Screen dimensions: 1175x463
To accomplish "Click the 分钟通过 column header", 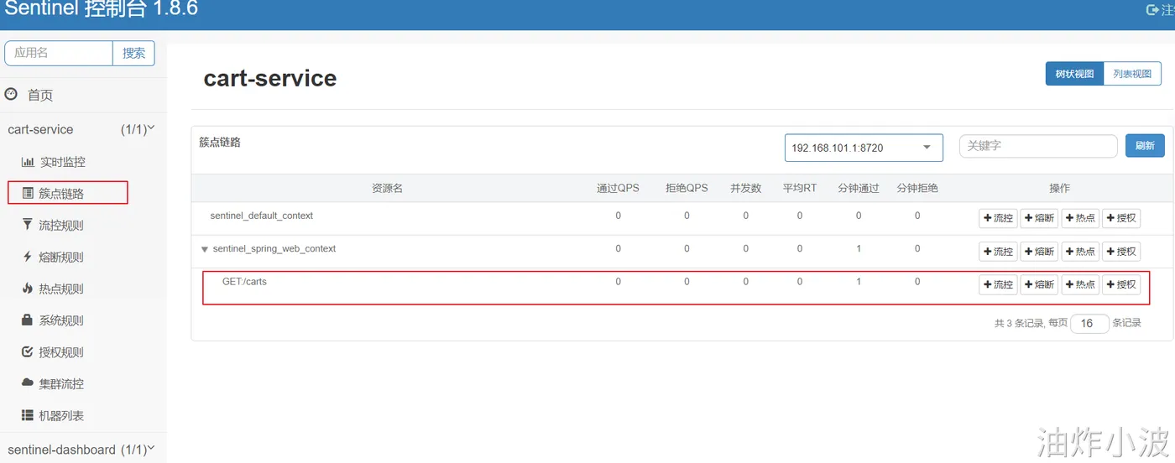I will [x=859, y=188].
